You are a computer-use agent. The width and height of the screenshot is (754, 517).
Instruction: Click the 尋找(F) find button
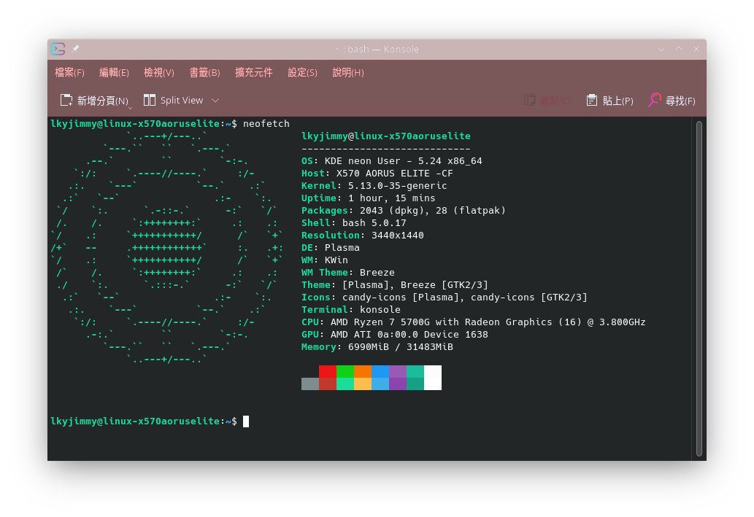(x=672, y=101)
